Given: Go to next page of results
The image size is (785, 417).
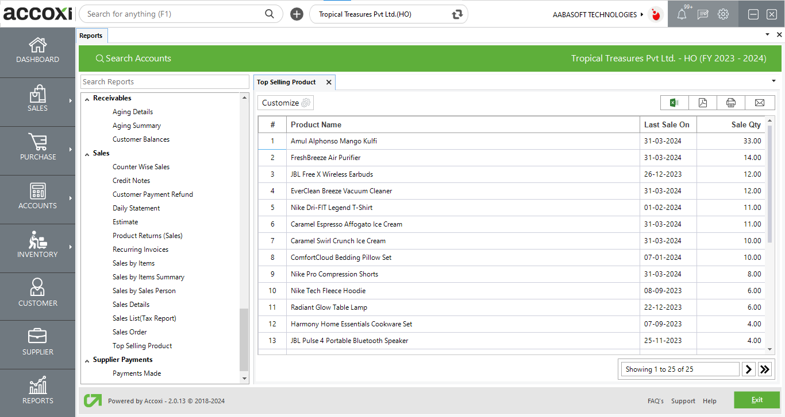Looking at the screenshot, I should [748, 369].
